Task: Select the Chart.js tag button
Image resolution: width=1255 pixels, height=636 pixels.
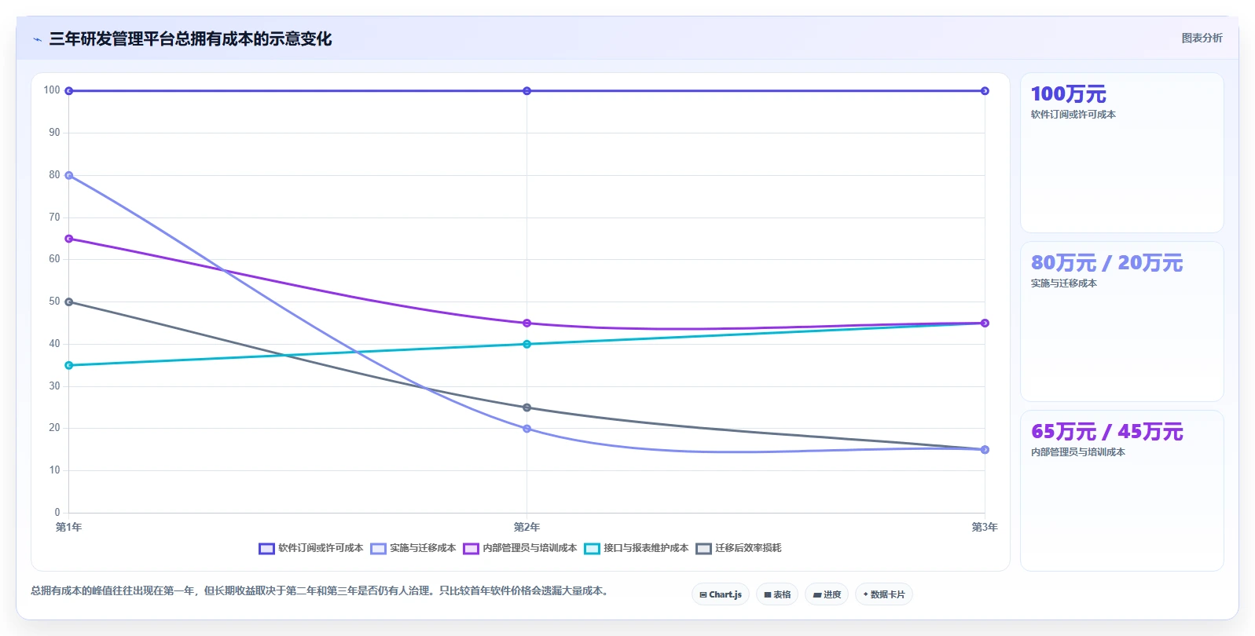Action: pos(721,594)
